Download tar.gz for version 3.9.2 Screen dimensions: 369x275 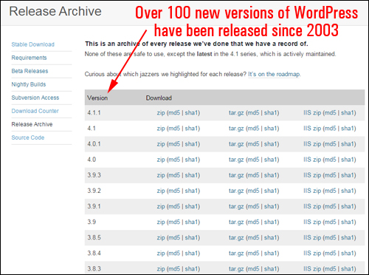(236, 191)
